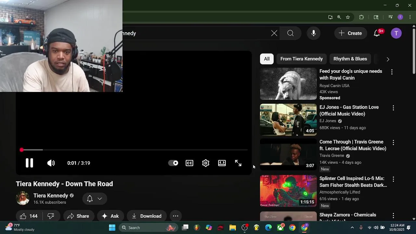Open the Chrome profile avatar
Image resolution: width=416 pixels, height=234 pixels.
tap(400, 17)
